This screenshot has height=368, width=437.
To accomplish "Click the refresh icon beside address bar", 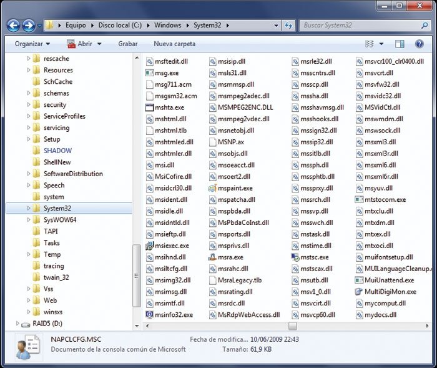I will click(288, 26).
